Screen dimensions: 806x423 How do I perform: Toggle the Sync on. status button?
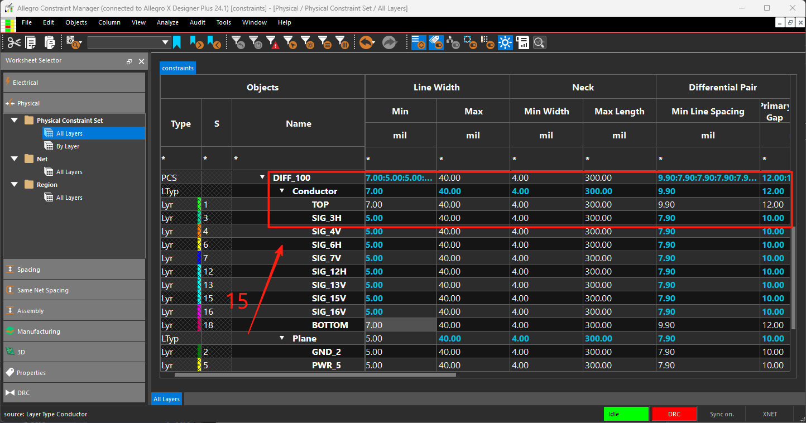[722, 414]
